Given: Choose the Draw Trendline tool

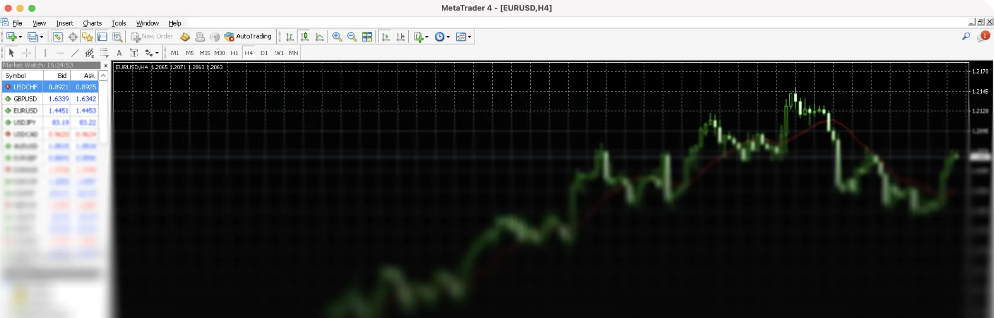Looking at the screenshot, I should tap(75, 53).
